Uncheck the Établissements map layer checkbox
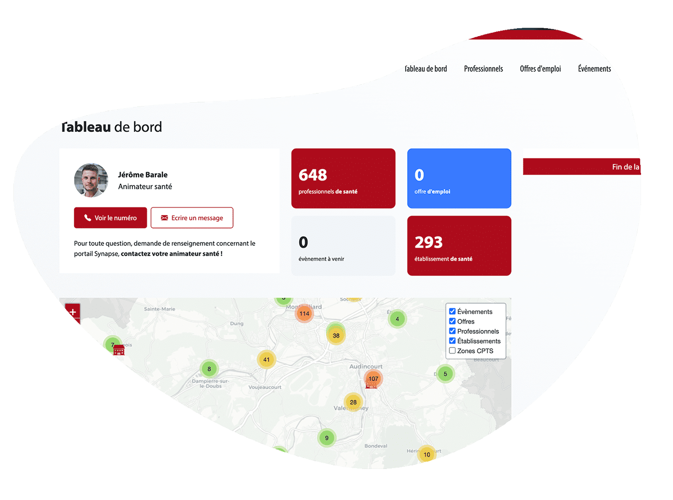 click(453, 340)
